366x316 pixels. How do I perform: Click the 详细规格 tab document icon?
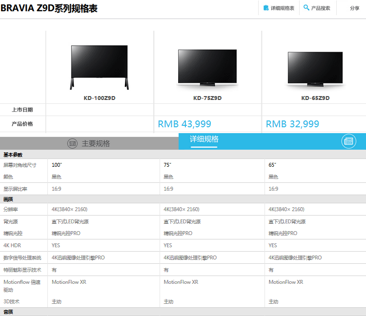pos(348,141)
